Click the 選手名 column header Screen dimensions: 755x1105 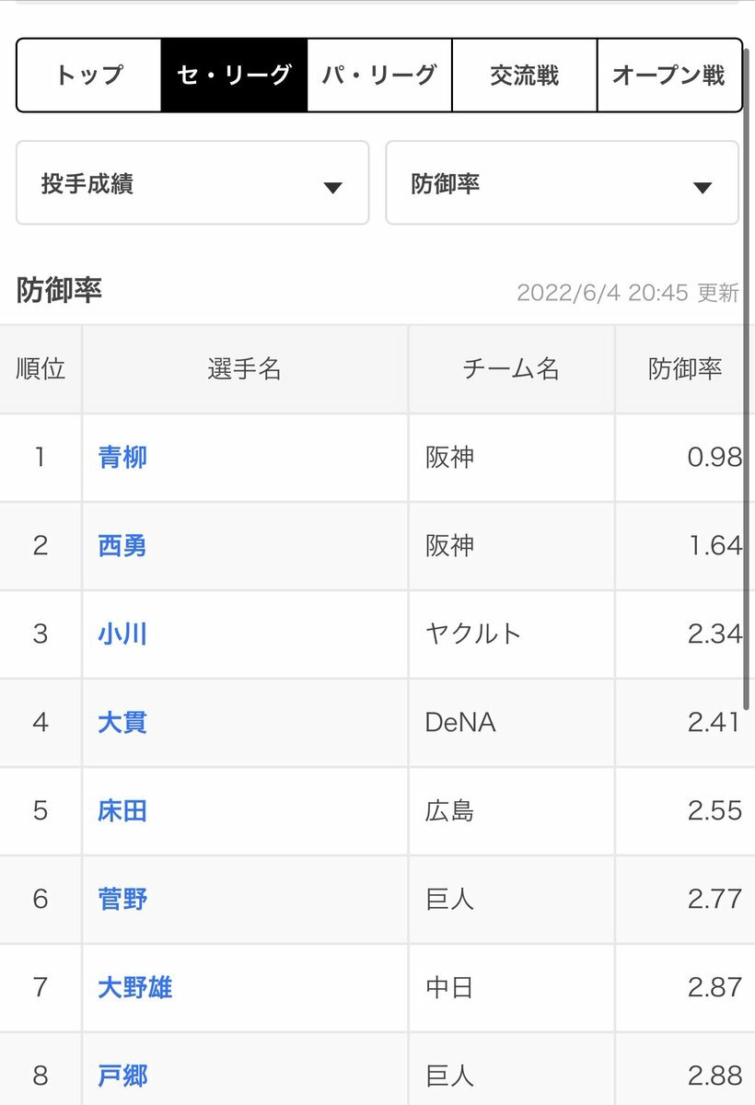pyautogui.click(x=245, y=369)
